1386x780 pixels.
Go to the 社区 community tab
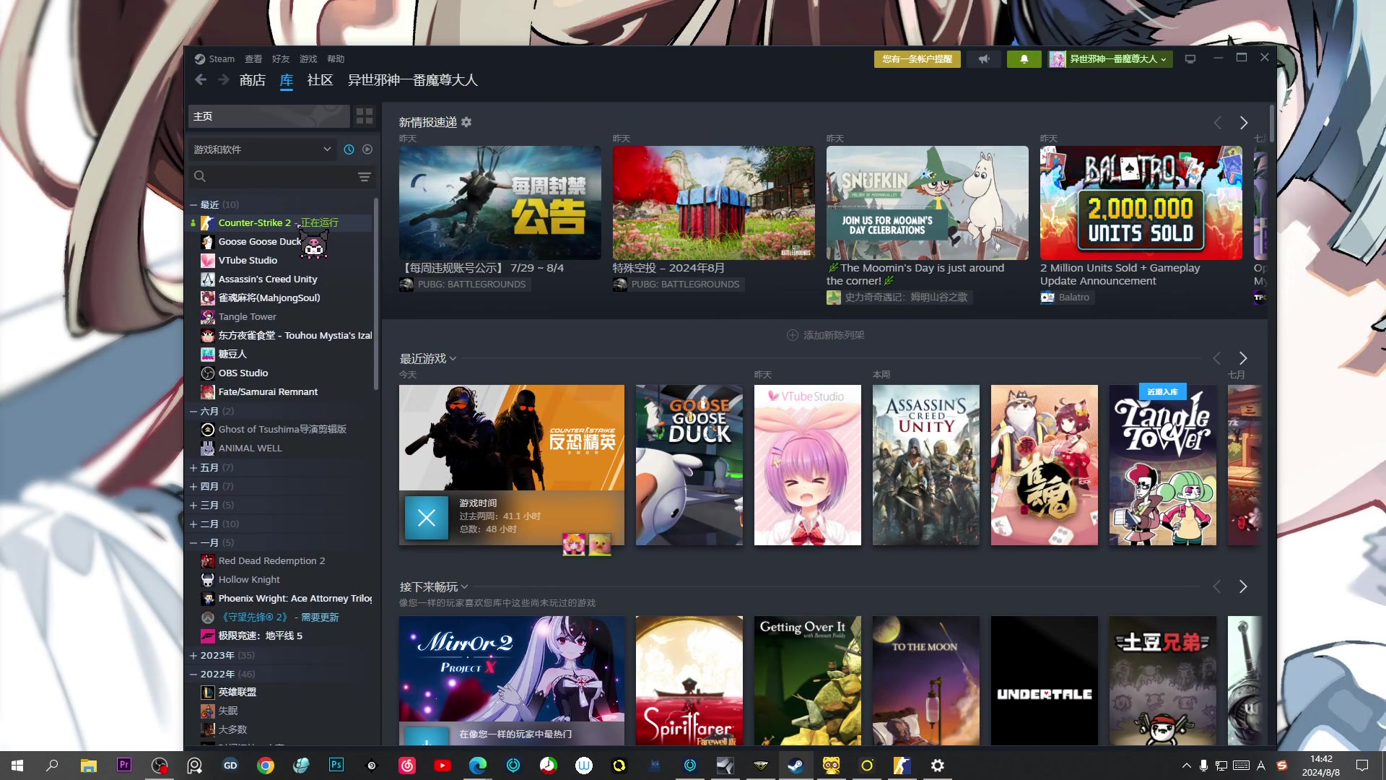point(320,80)
